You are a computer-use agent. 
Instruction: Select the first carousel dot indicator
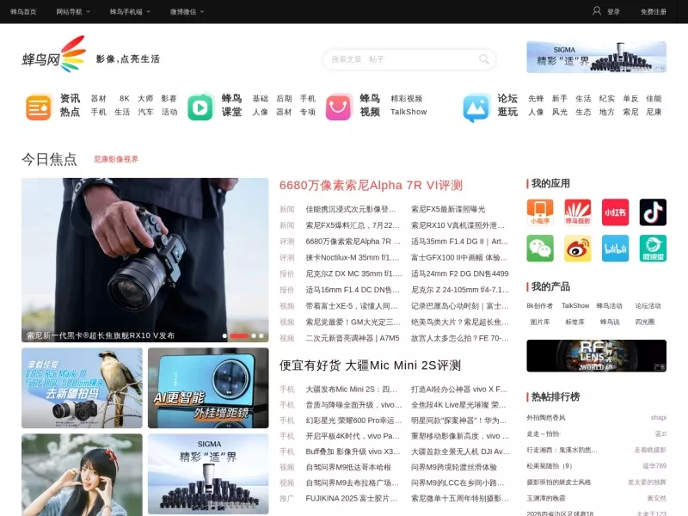(x=224, y=335)
